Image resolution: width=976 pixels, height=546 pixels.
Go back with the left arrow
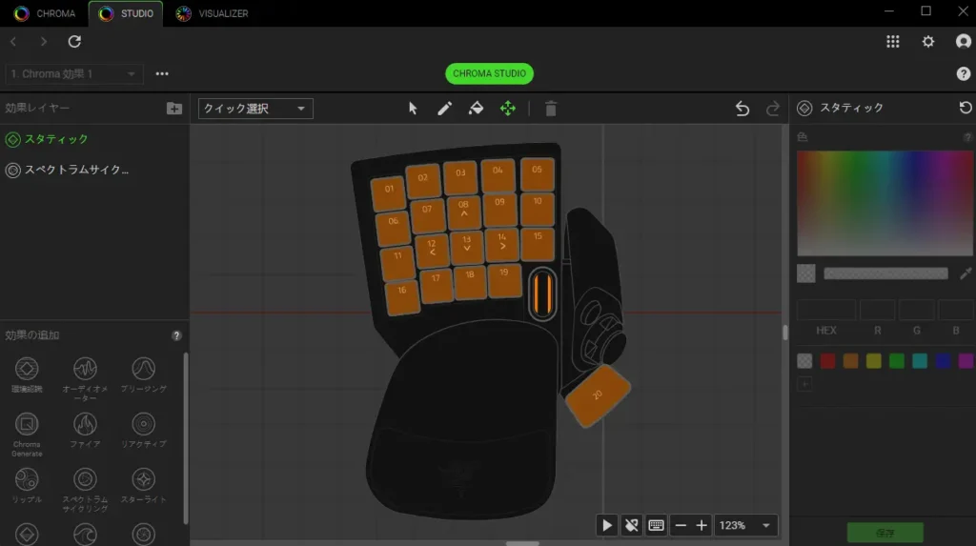pos(13,41)
